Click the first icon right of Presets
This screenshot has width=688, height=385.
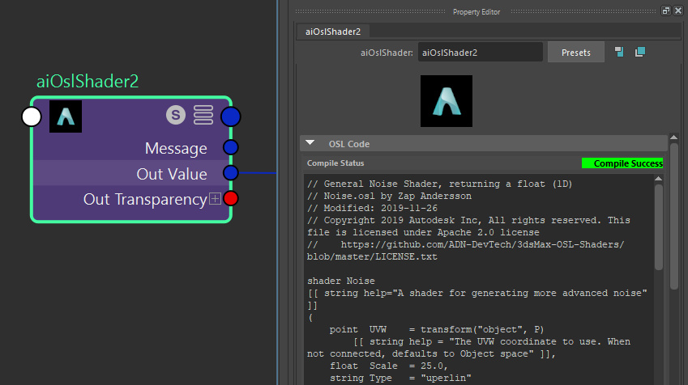tap(619, 52)
